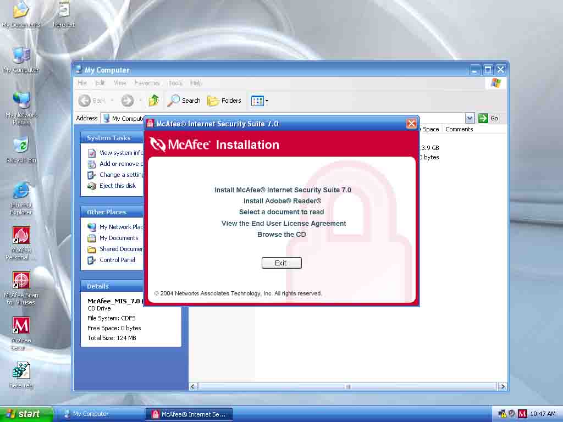The width and height of the screenshot is (563, 422).
Task: Click Add or remove programs task
Action: coord(115,164)
